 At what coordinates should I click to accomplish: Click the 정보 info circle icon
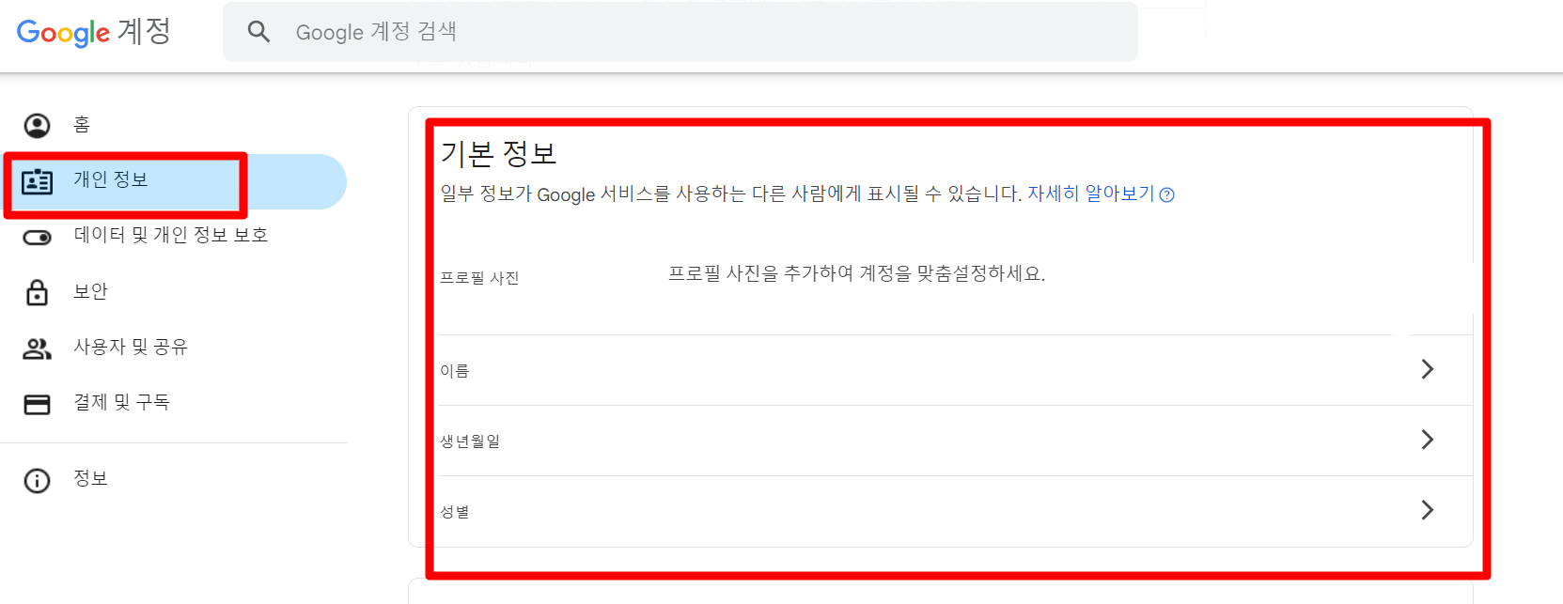click(37, 480)
